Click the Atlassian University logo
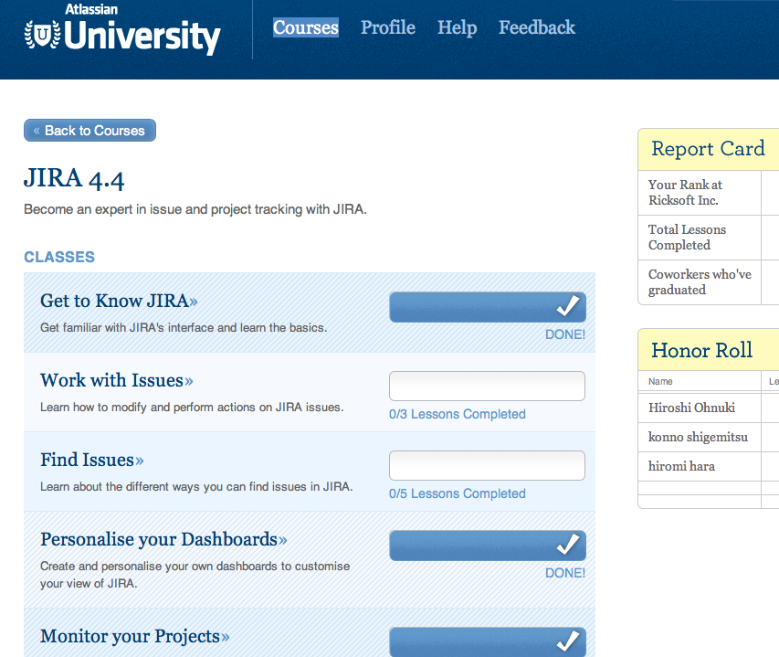 coord(122,30)
